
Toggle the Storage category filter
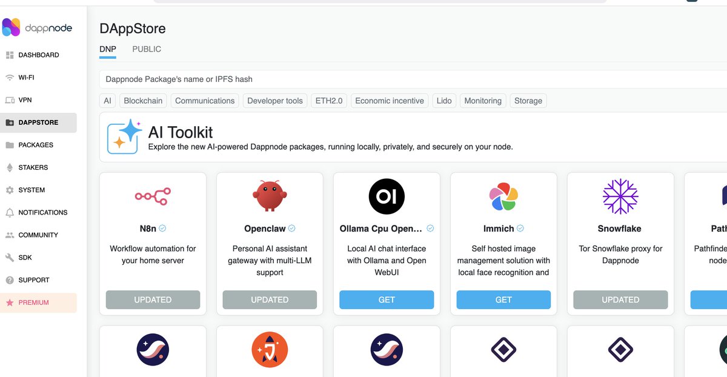coord(528,101)
